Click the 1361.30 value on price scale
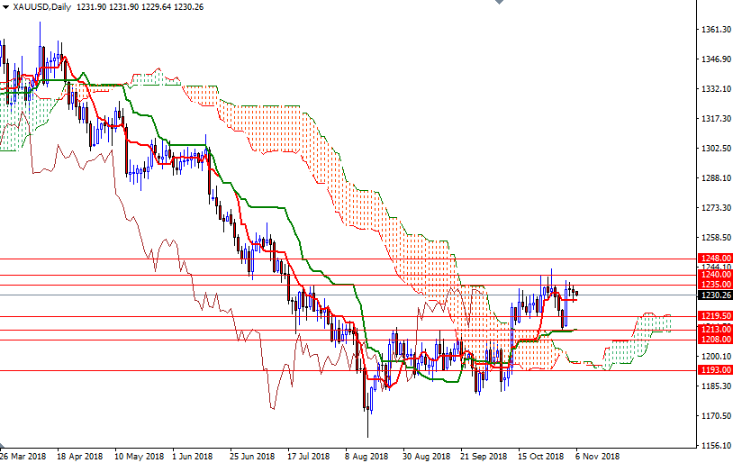This screenshot has height=463, width=733. (714, 30)
